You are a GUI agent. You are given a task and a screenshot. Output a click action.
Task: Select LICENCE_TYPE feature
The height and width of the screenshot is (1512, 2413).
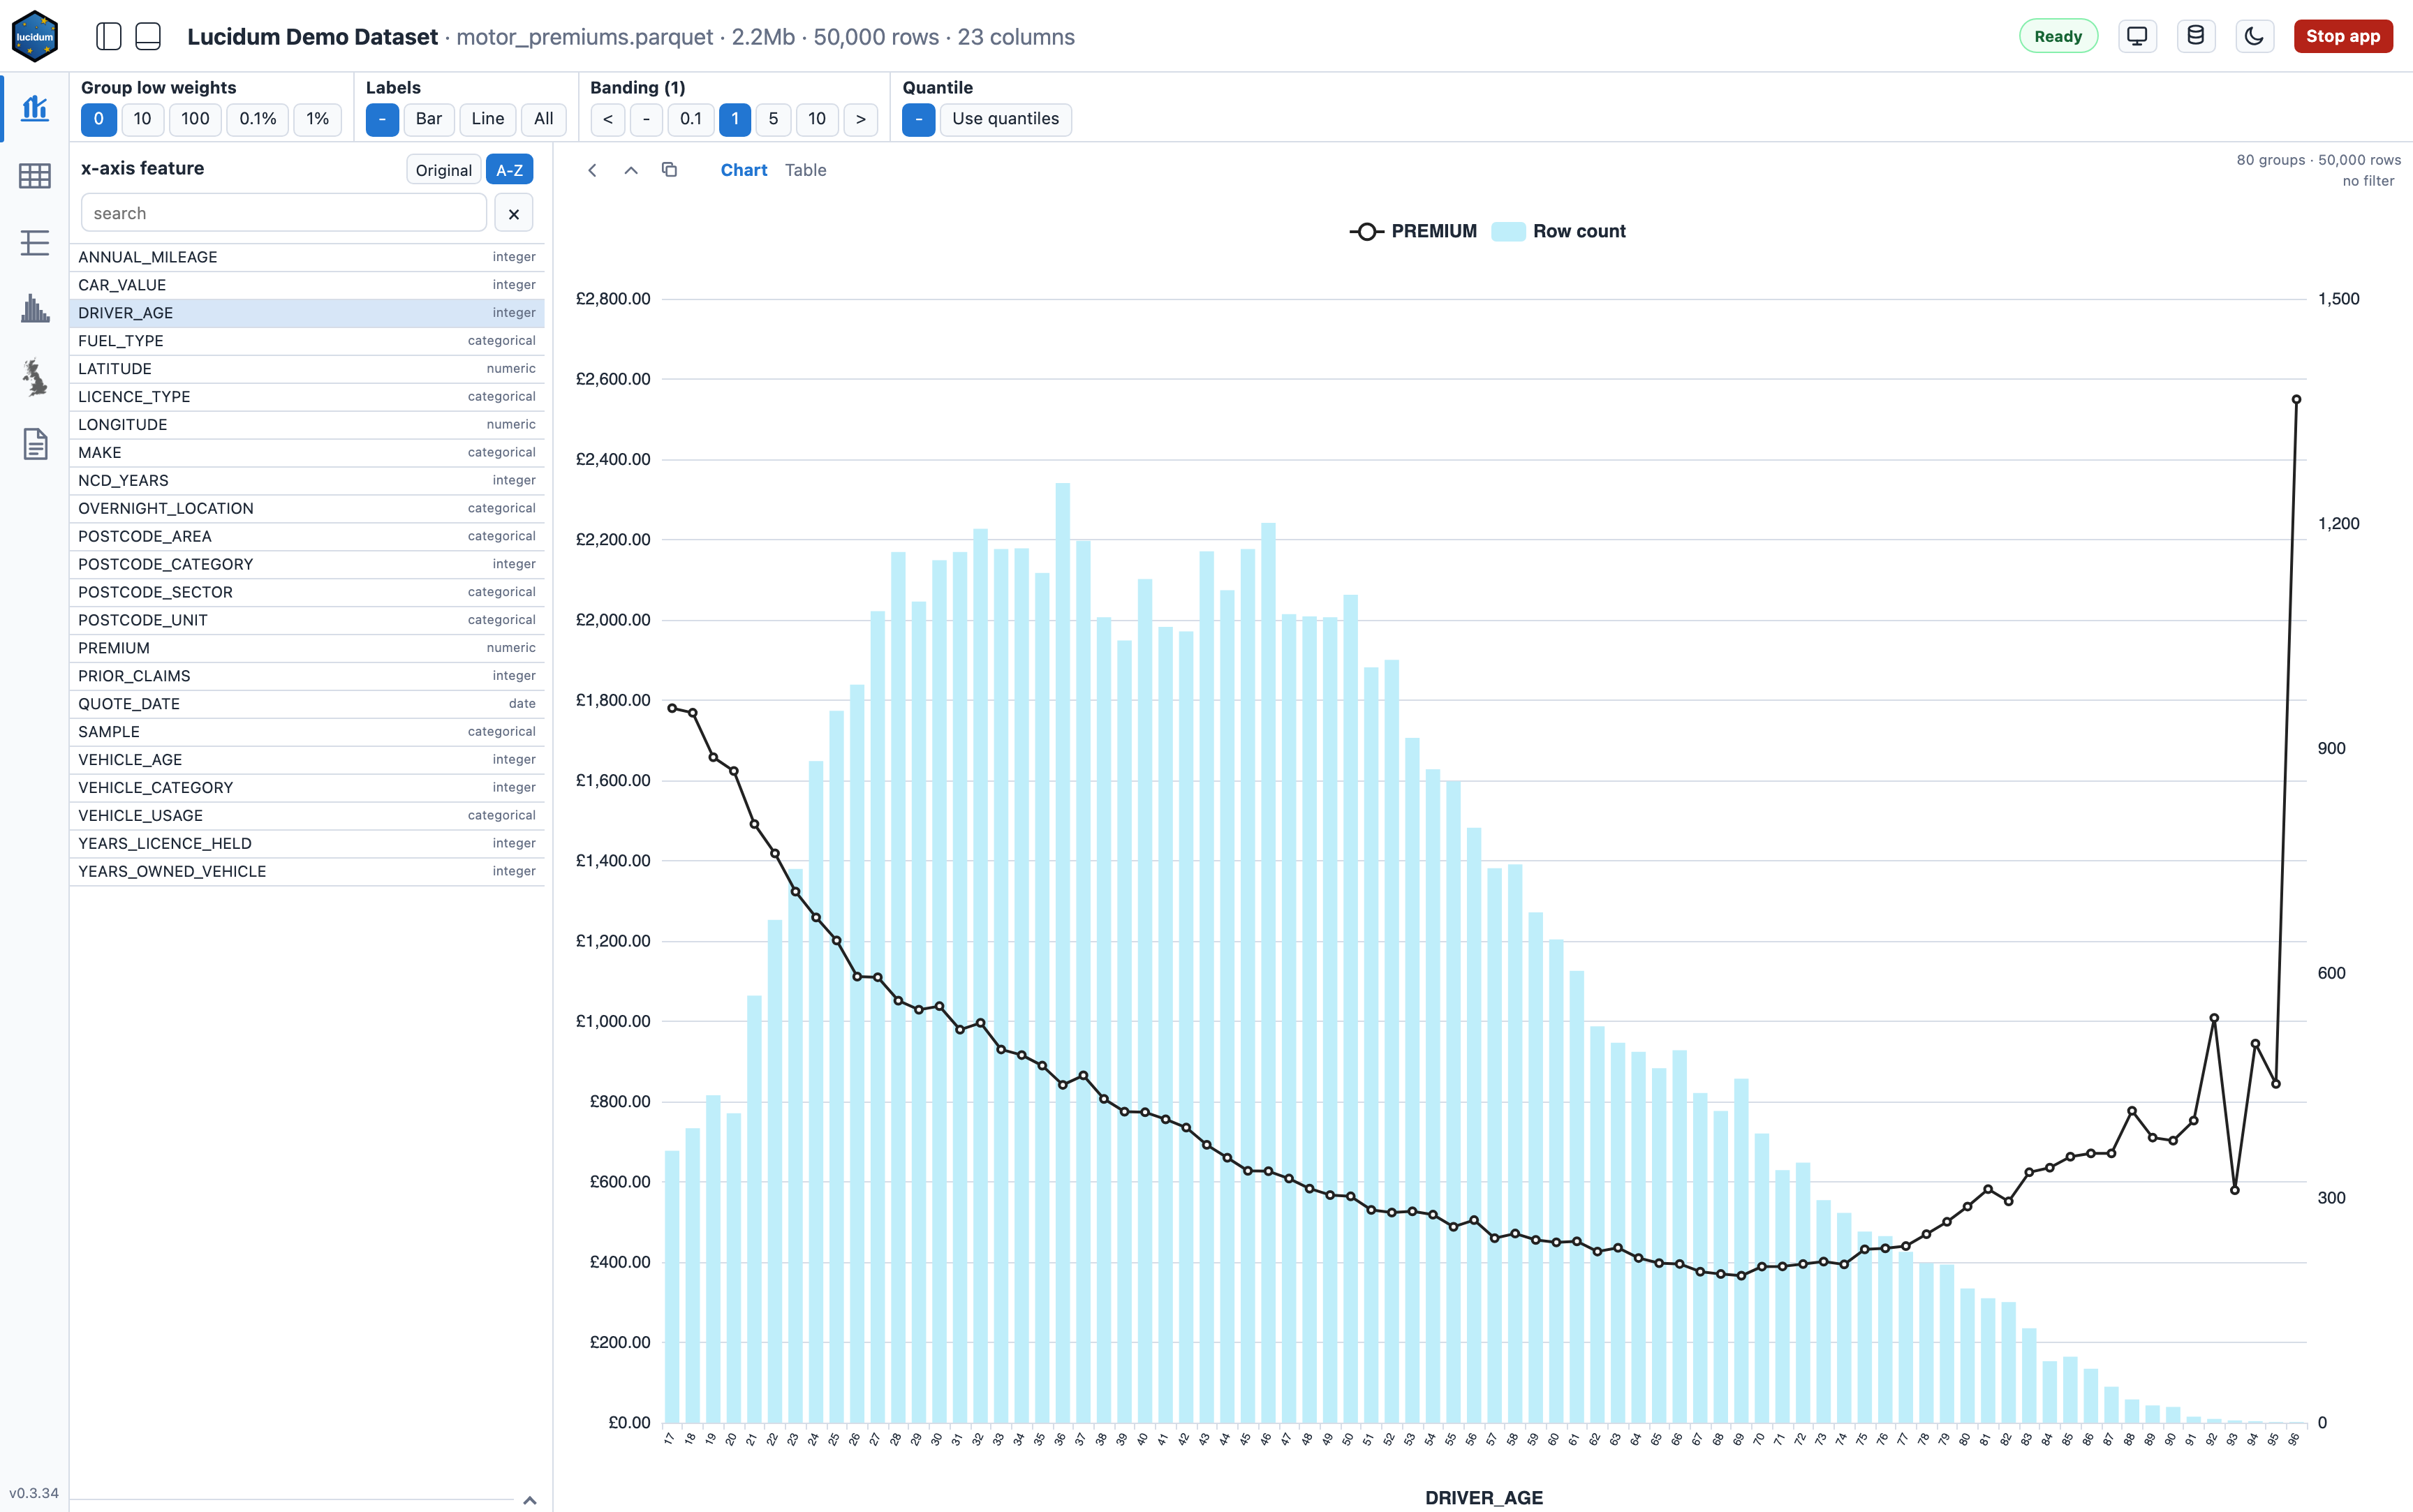click(307, 397)
